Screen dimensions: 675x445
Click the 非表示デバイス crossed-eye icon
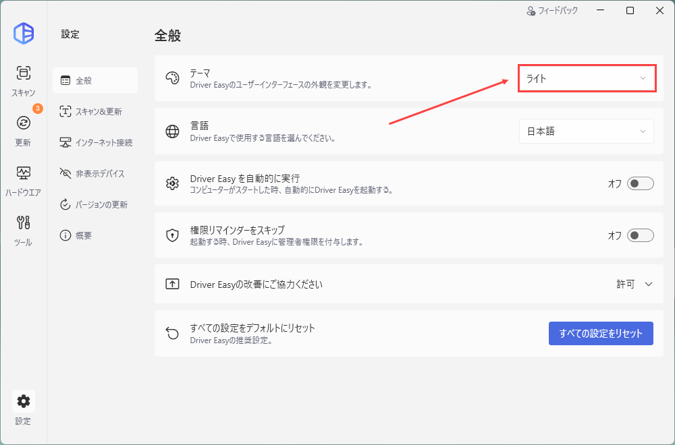[65, 173]
